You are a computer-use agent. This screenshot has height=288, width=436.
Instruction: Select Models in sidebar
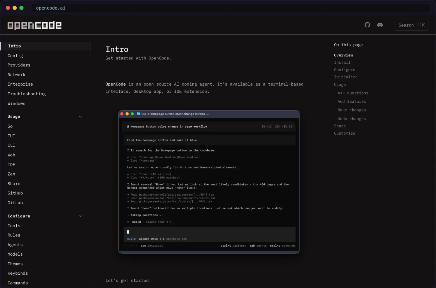click(15, 254)
